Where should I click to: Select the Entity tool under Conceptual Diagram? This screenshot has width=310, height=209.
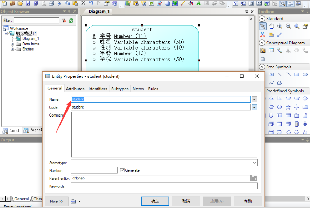270,50
